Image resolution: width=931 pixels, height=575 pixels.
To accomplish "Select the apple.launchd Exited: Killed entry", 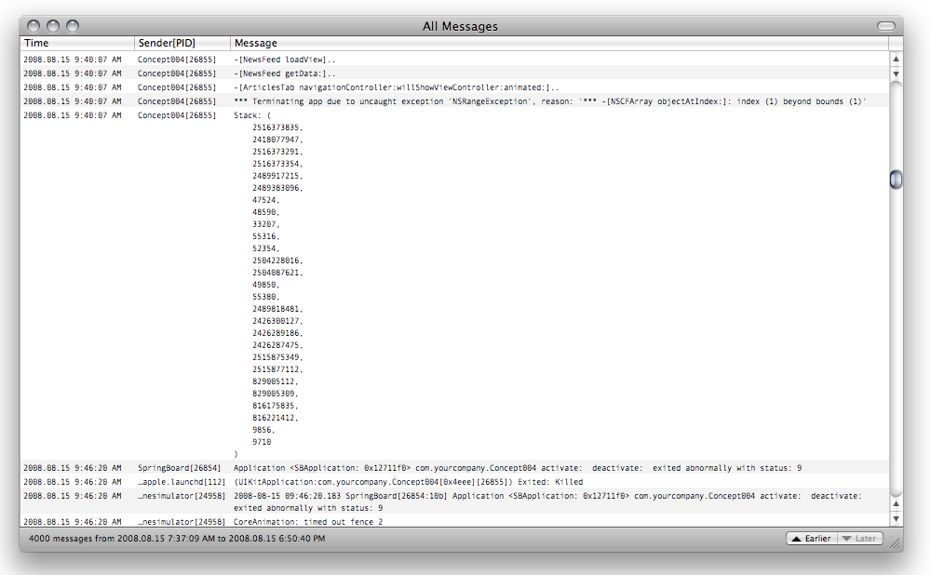I will point(408,482).
